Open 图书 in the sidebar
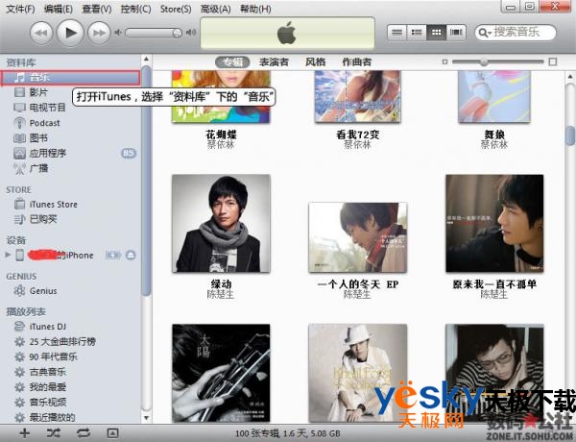 pyautogui.click(x=38, y=138)
